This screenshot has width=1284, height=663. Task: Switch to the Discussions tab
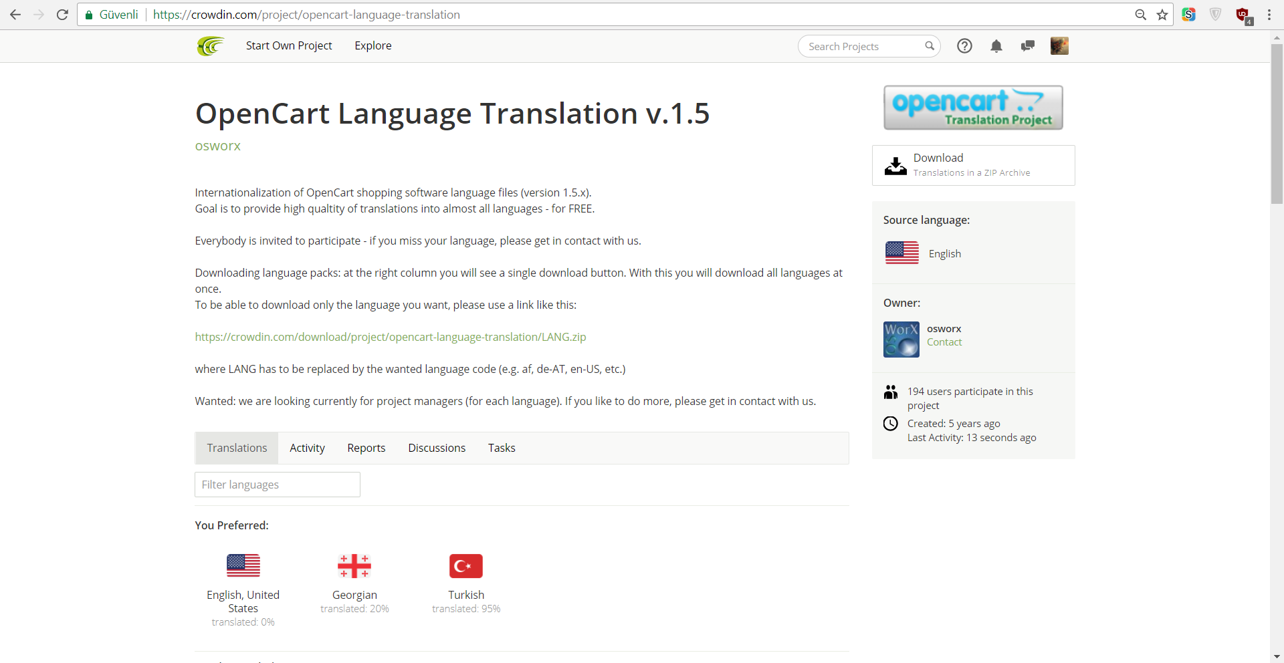(x=437, y=448)
